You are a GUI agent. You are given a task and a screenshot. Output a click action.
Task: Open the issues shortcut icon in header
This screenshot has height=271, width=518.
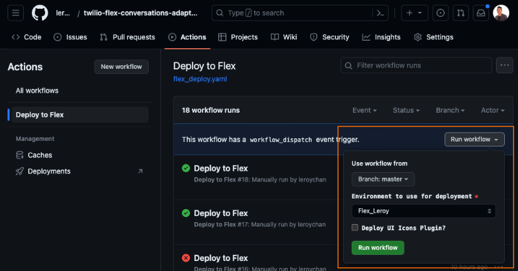point(440,13)
